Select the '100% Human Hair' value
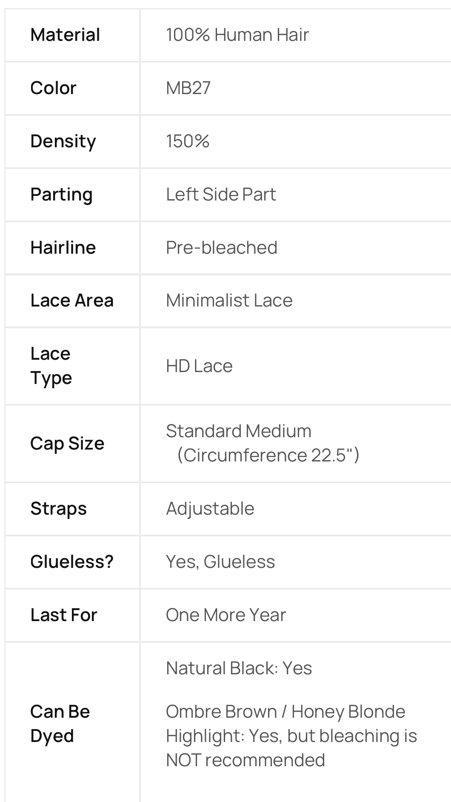Screen dimensions: 451x802 point(237,35)
